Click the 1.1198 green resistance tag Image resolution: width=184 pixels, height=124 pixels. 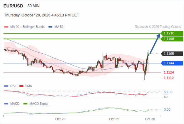(x=172, y=39)
